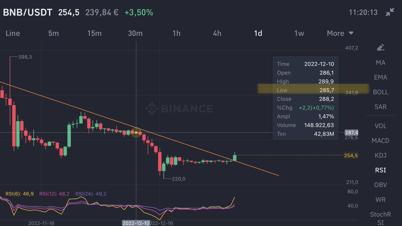Viewport: 402px width, 226px height.
Task: Click the 2022-12-10 crosshair date label
Action: [136, 223]
